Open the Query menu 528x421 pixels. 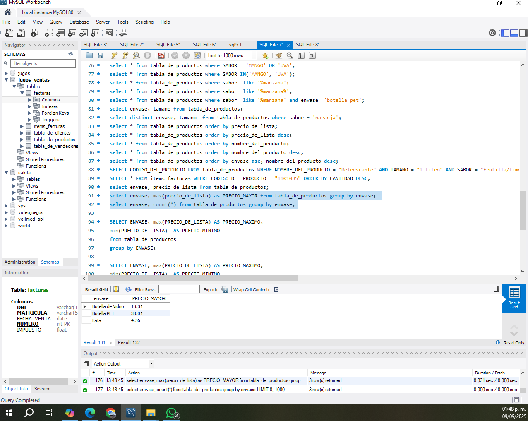[x=56, y=22]
